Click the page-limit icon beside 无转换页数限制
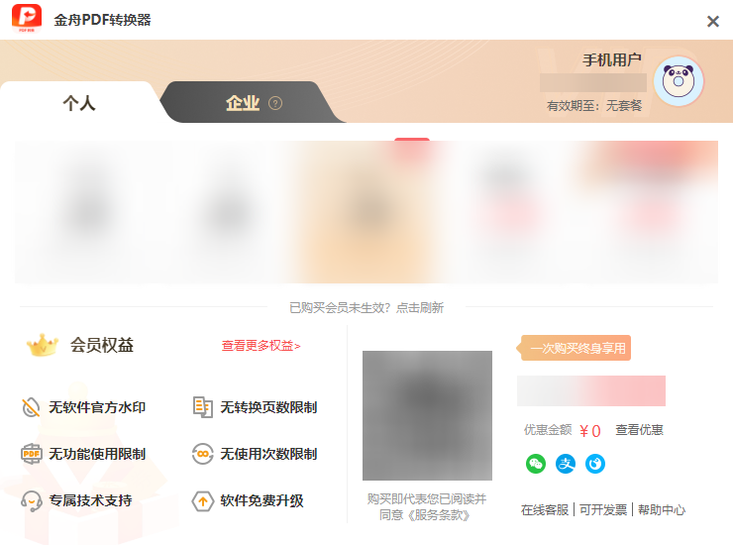 pos(203,407)
